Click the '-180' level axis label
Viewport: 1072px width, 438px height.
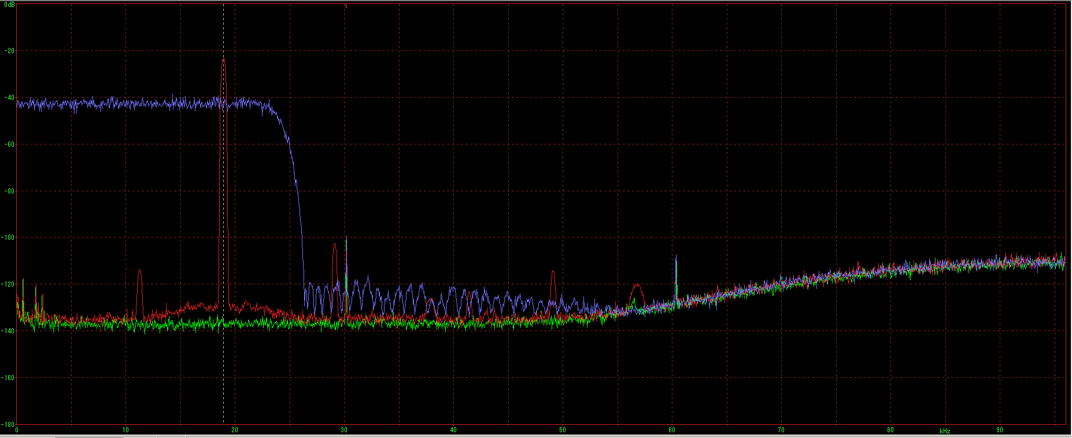[8, 424]
